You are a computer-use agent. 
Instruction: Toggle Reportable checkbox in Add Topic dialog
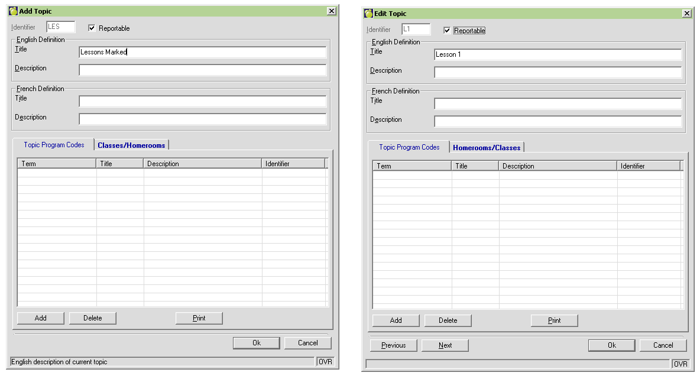(x=92, y=28)
